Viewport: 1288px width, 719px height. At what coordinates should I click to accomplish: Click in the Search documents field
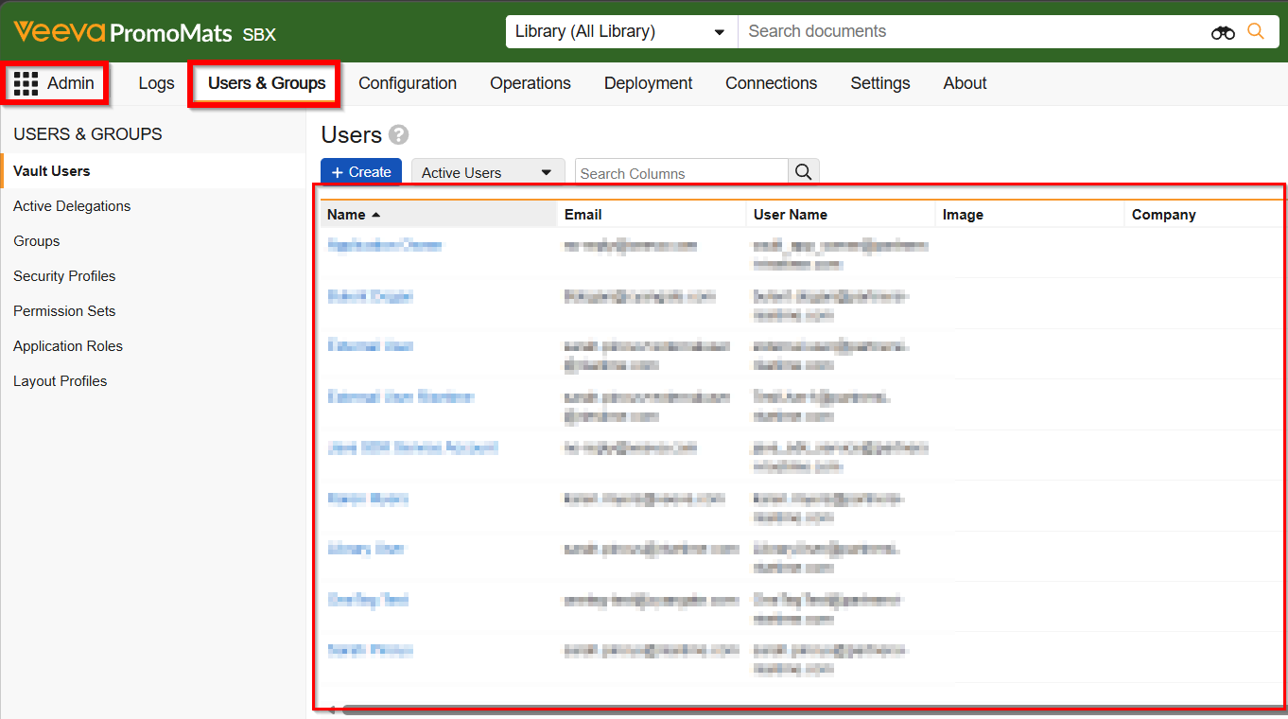tap(974, 31)
